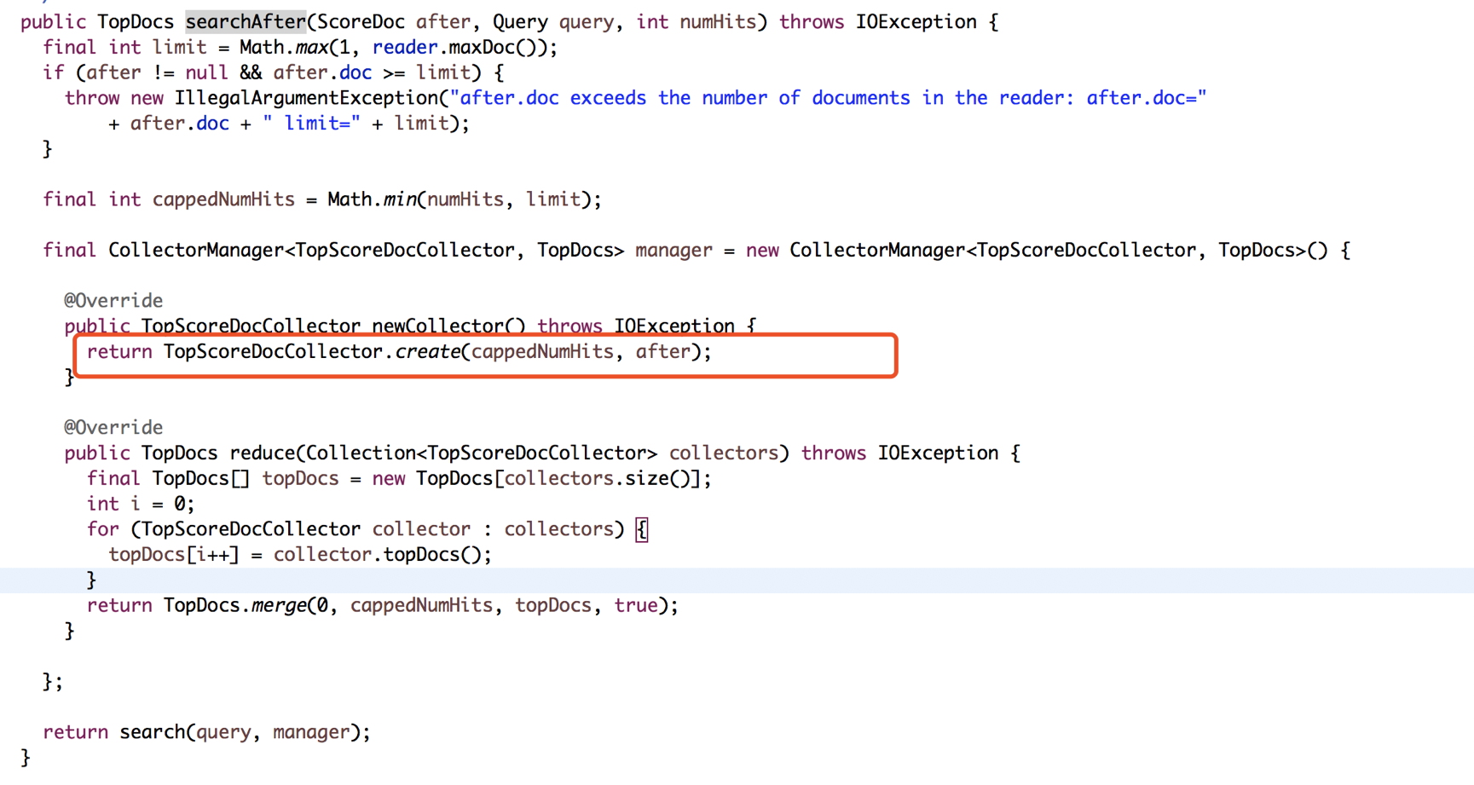Click the boxed opening brace of the for loop
Image resolution: width=1474 pixels, height=785 pixels.
tap(642, 529)
